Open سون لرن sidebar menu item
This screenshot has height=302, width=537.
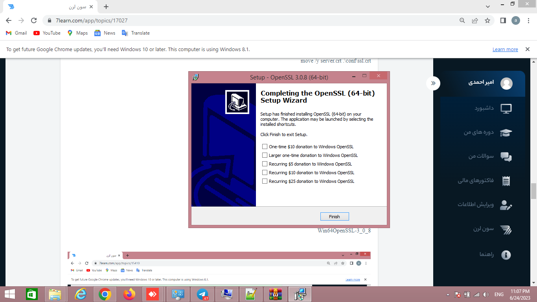[x=483, y=229]
